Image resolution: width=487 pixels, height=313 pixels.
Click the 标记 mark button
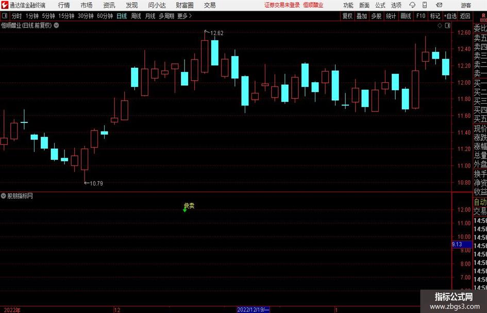coord(435,16)
